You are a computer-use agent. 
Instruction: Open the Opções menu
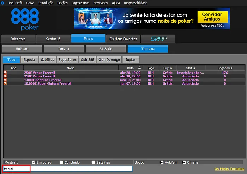[x=62, y=3]
